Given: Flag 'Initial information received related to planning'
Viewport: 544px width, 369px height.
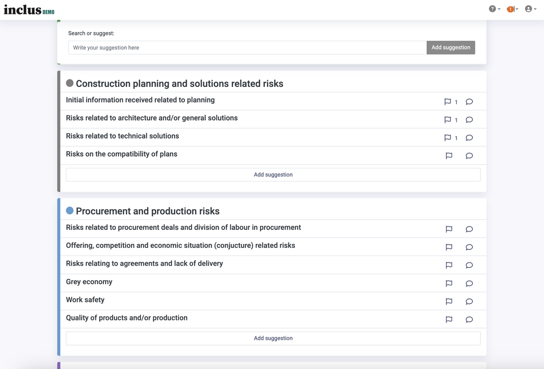Looking at the screenshot, I should (x=448, y=102).
